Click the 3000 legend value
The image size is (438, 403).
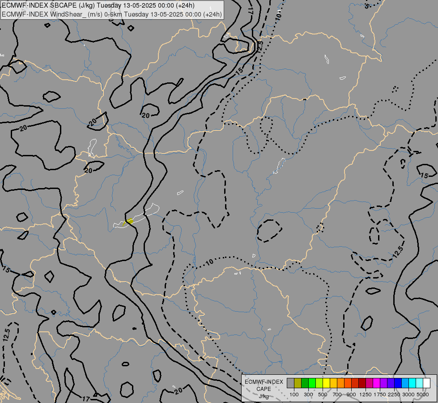[408, 394]
